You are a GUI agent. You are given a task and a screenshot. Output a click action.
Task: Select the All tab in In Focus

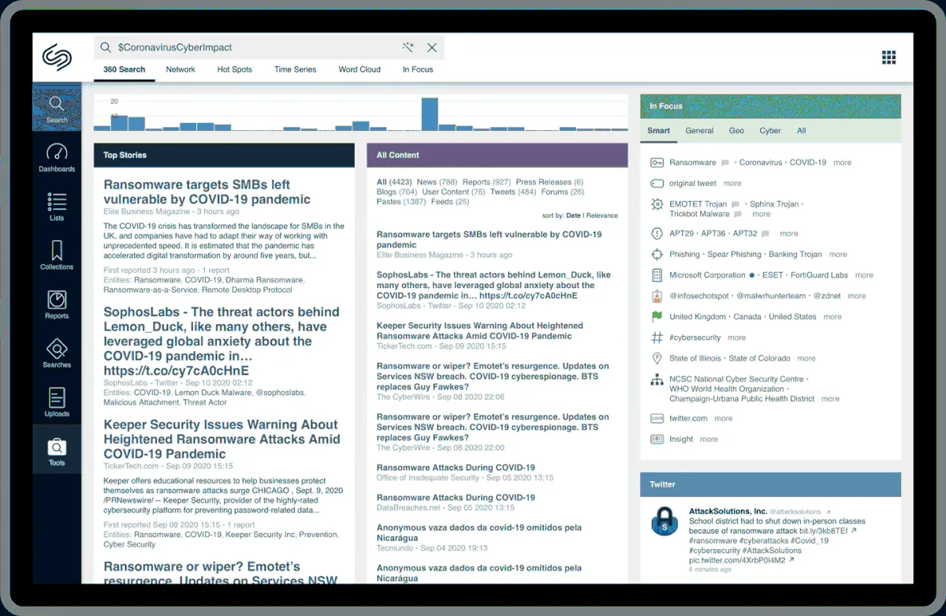(x=801, y=131)
